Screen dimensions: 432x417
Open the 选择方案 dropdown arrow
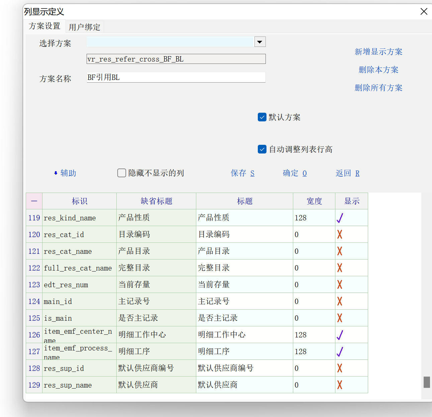pyautogui.click(x=260, y=42)
